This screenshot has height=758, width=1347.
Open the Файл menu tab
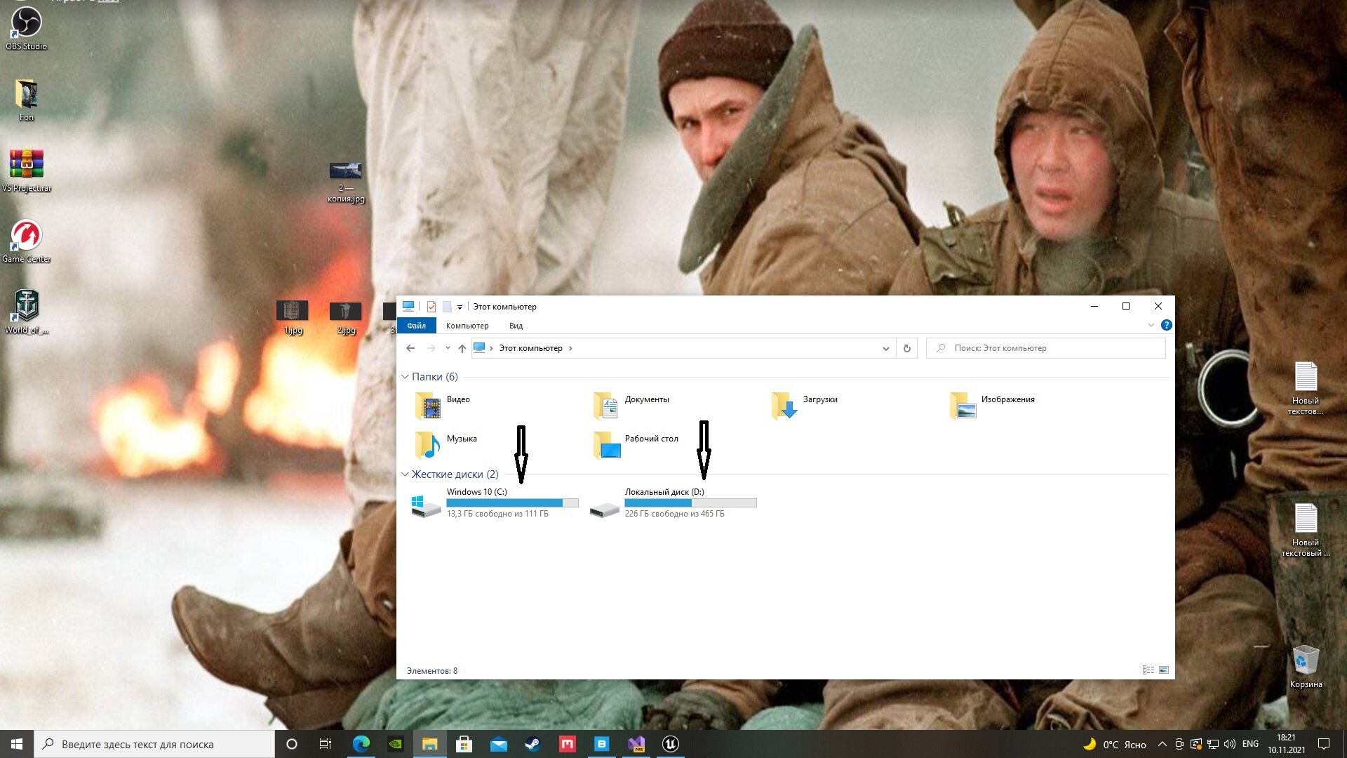click(x=416, y=326)
